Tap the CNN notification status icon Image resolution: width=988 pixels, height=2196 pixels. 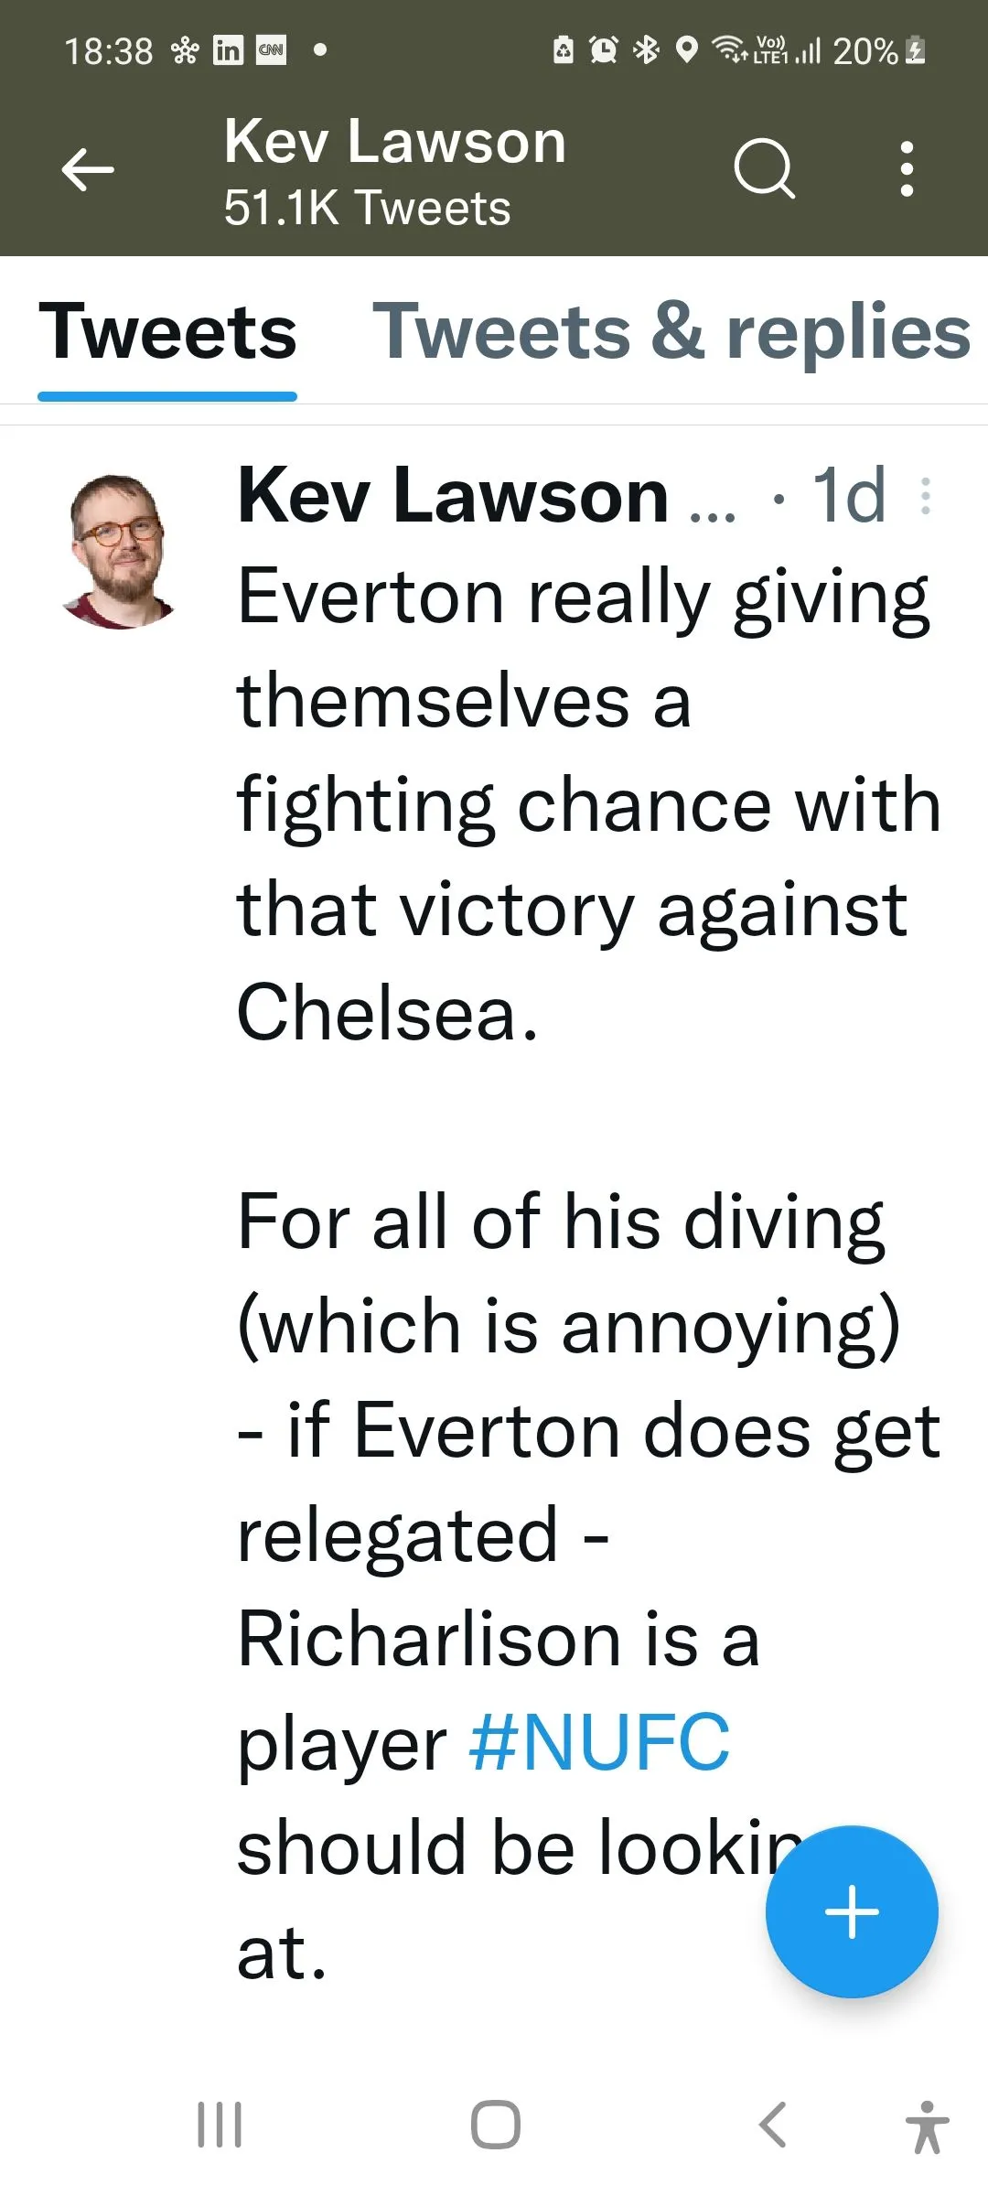[x=272, y=50]
